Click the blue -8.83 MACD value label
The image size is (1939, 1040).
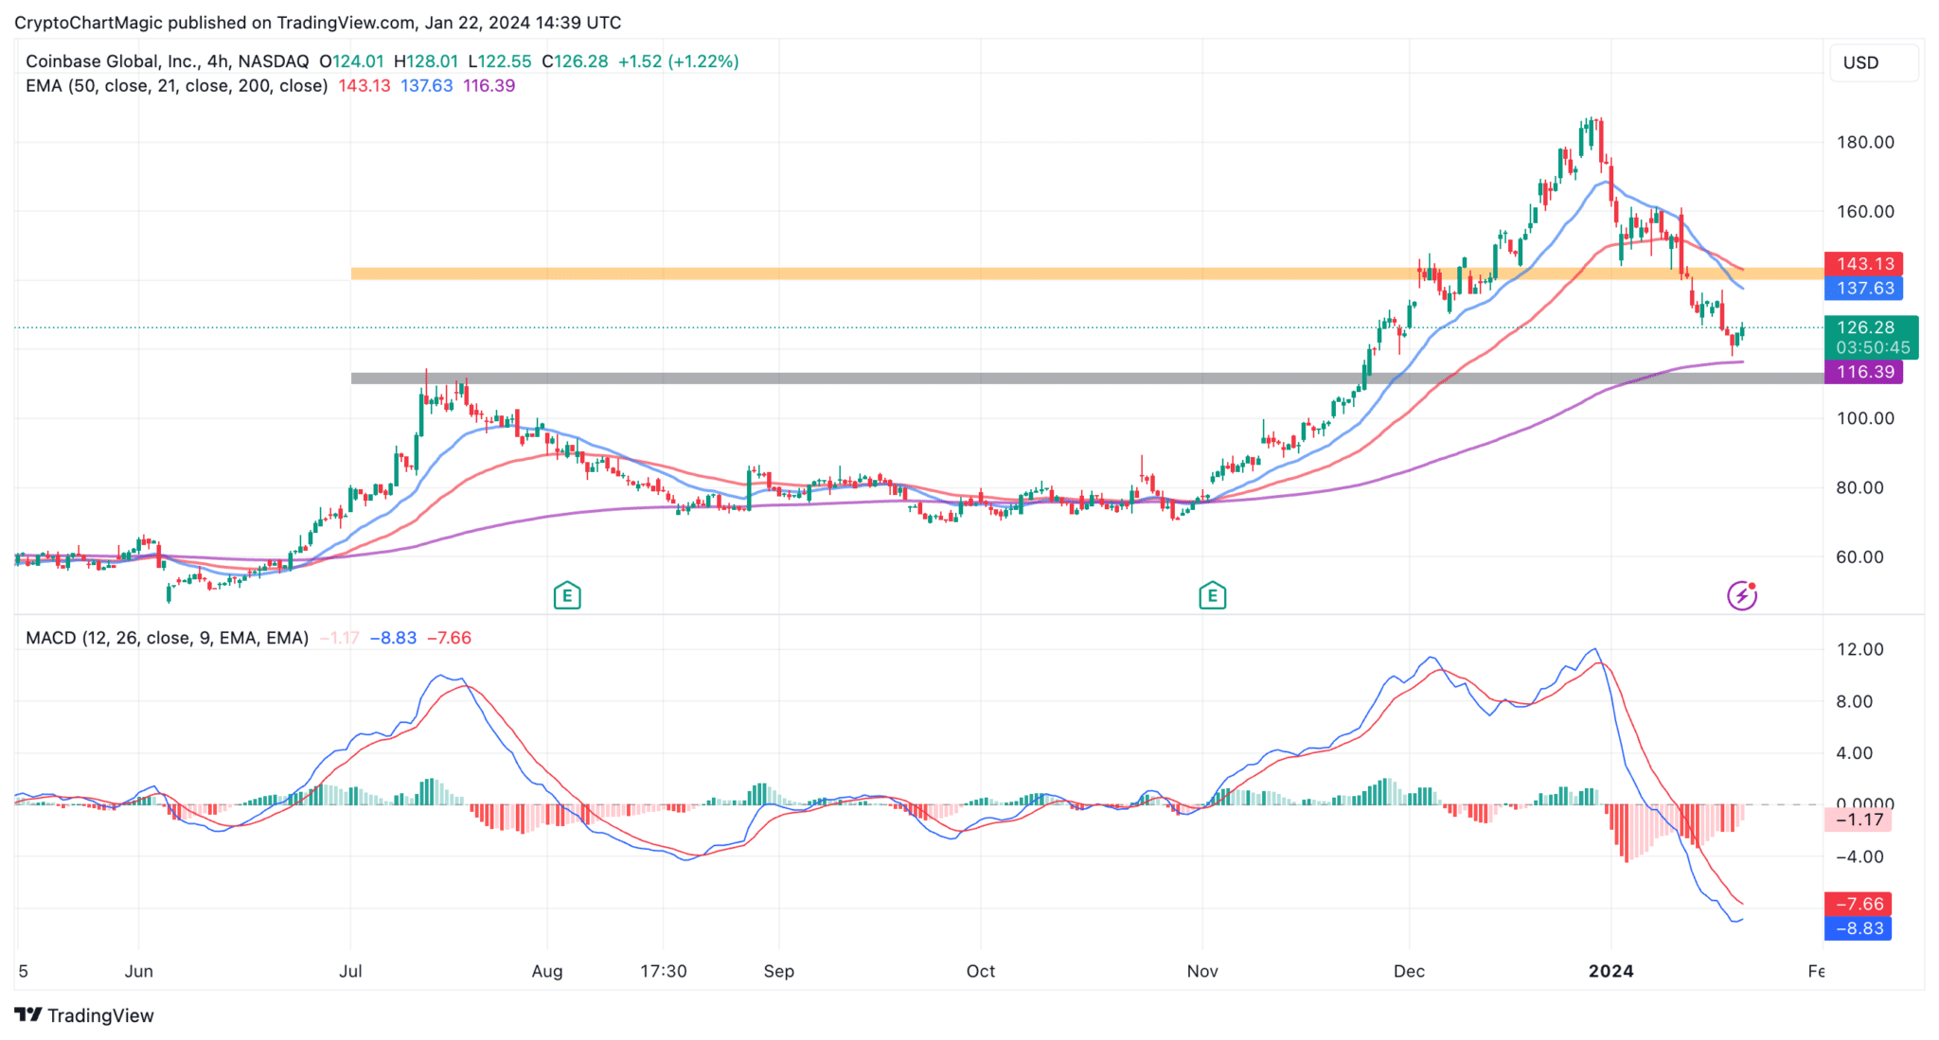point(1859,928)
